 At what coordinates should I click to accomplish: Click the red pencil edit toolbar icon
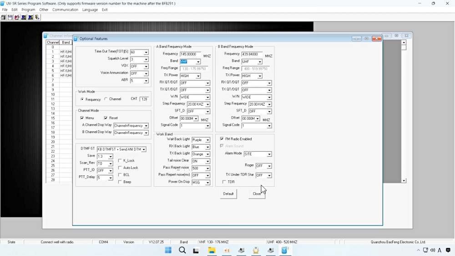(17, 17)
